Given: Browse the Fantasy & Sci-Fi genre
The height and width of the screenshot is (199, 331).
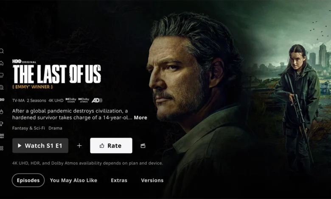Looking at the screenshot, I should [x=28, y=128].
